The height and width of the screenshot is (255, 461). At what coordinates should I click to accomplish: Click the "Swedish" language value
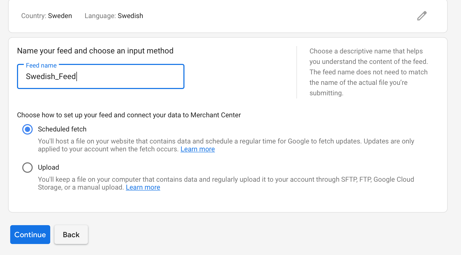pos(130,16)
